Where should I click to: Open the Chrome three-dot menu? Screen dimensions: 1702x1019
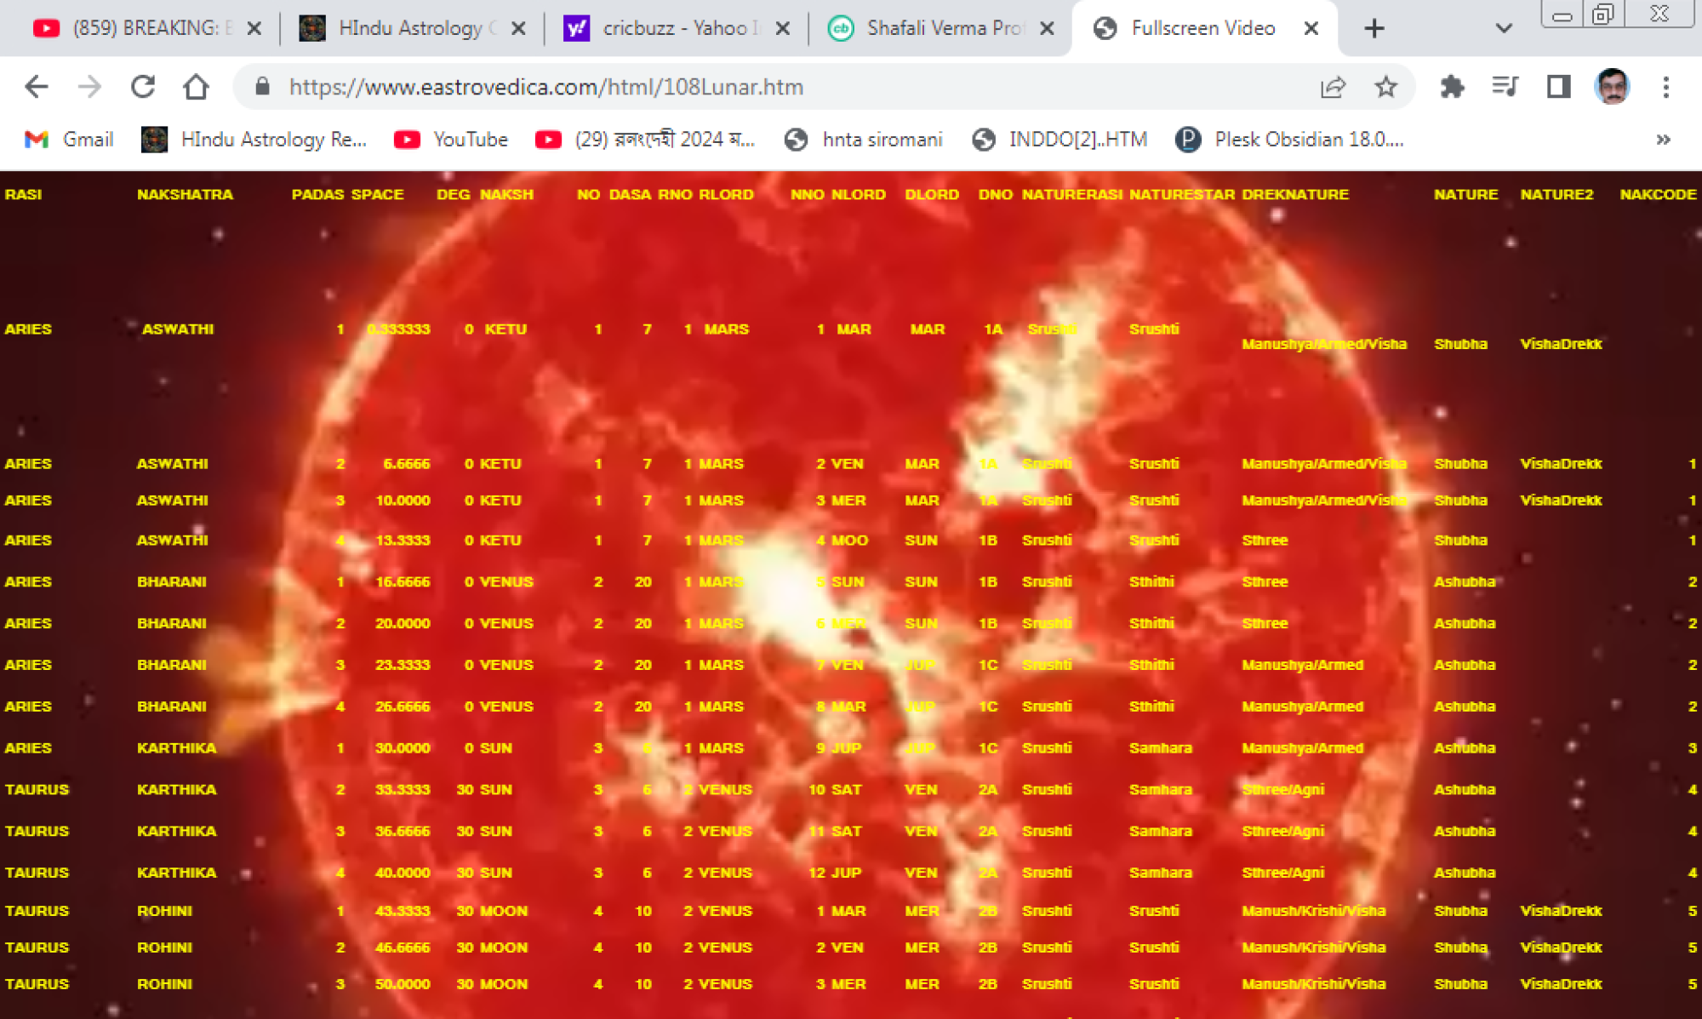point(1665,87)
